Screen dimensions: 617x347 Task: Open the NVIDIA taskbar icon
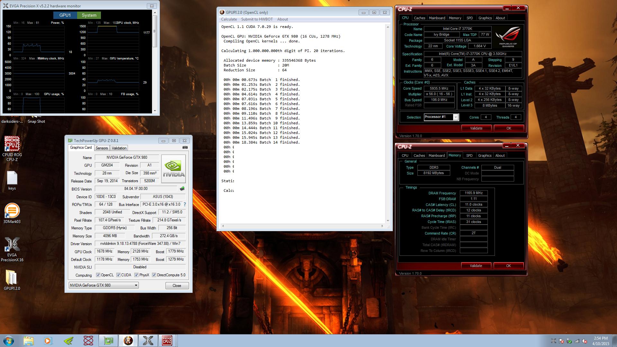[68, 341]
